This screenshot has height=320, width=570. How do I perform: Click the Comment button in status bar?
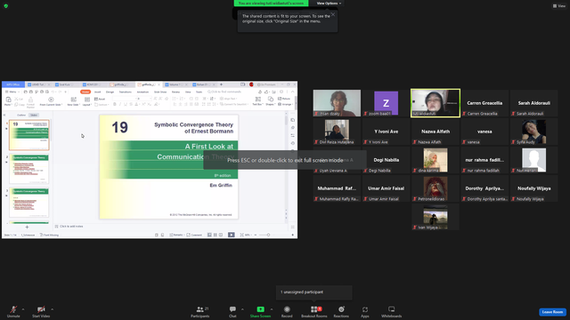[x=194, y=235]
